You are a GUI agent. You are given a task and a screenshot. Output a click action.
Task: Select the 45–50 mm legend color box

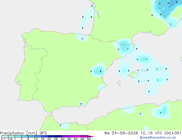coord(84,136)
